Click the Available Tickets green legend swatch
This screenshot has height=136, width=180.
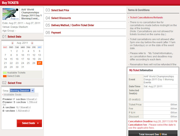(x=5, y=73)
